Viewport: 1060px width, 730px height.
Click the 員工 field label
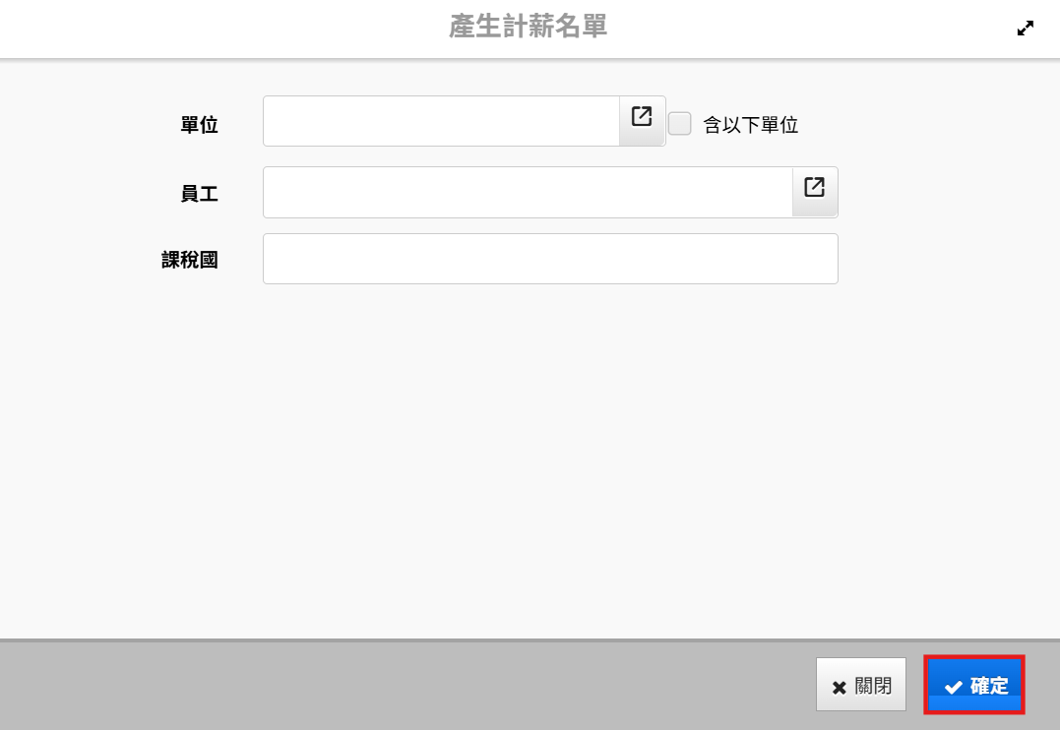[x=199, y=194]
